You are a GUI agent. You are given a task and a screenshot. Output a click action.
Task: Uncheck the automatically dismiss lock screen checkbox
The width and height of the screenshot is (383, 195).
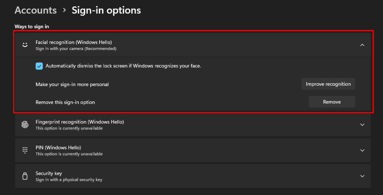(x=39, y=66)
